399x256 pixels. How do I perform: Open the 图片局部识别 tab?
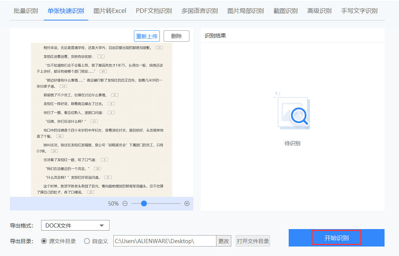pos(246,11)
